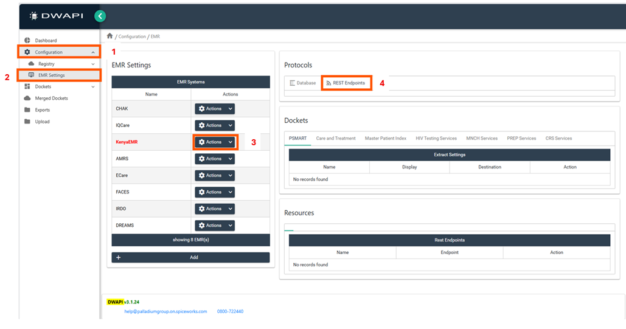Screen dimensions: 626x329
Task: Click the Registry cloud icon
Action: tap(31, 63)
